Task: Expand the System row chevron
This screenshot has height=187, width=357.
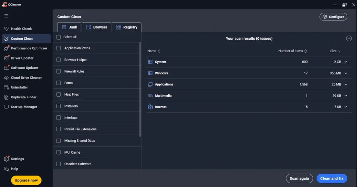Action: pos(345,62)
